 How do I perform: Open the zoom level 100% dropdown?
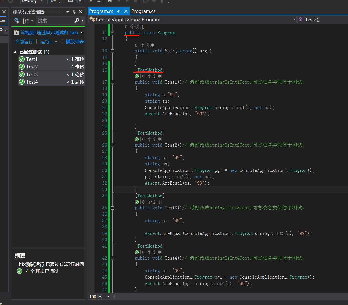pos(108,297)
